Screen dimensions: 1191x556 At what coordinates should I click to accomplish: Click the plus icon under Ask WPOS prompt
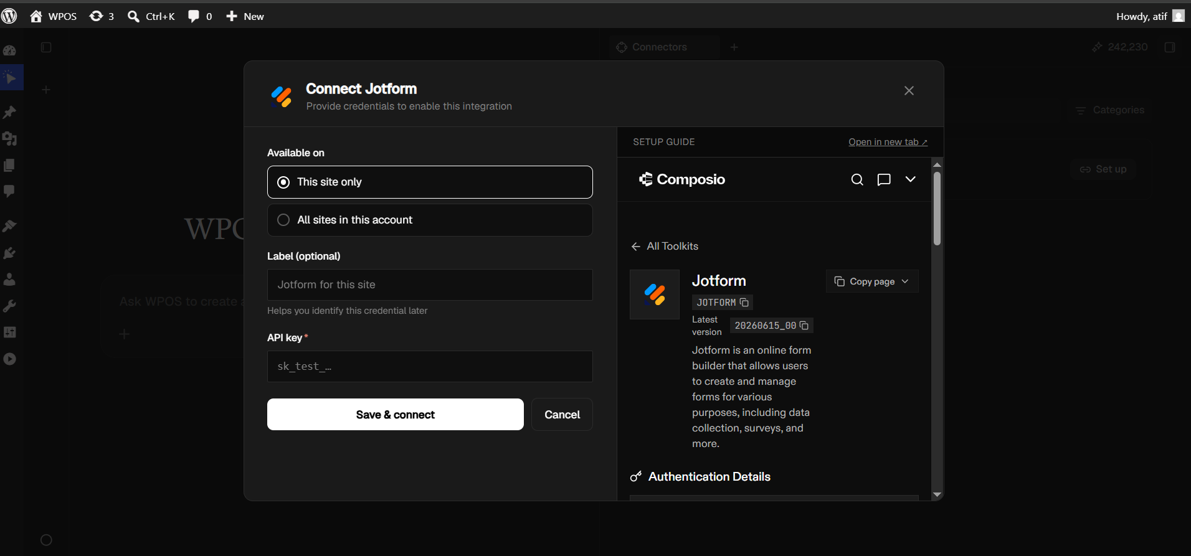click(125, 334)
